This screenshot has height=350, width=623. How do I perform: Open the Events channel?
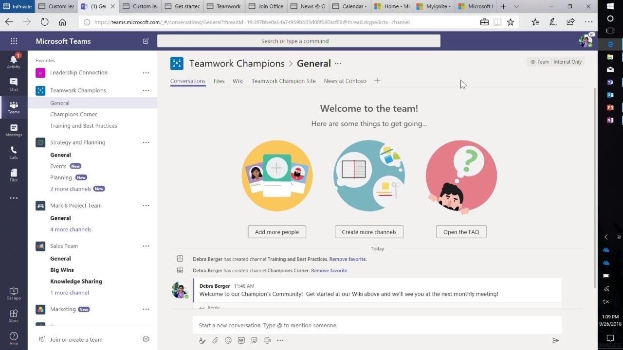click(58, 166)
